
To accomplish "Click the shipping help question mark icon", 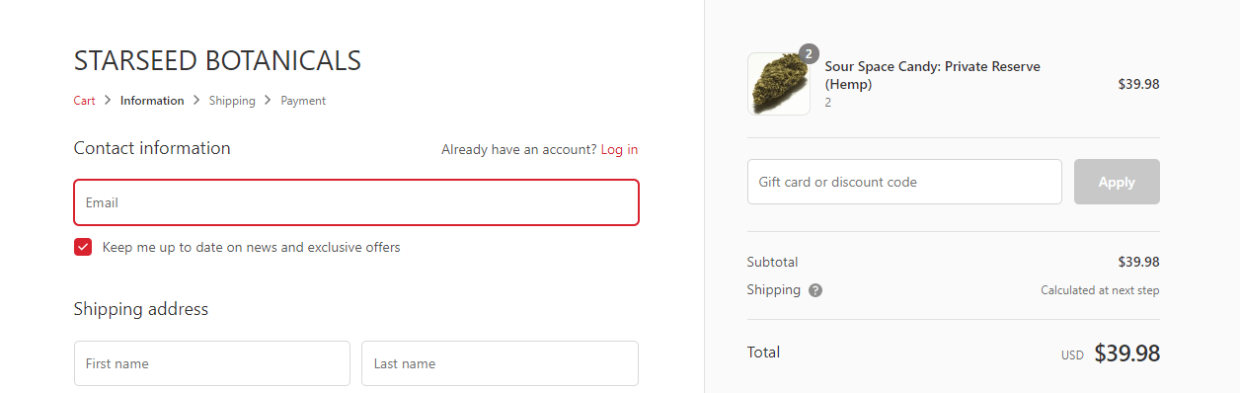I will (815, 290).
